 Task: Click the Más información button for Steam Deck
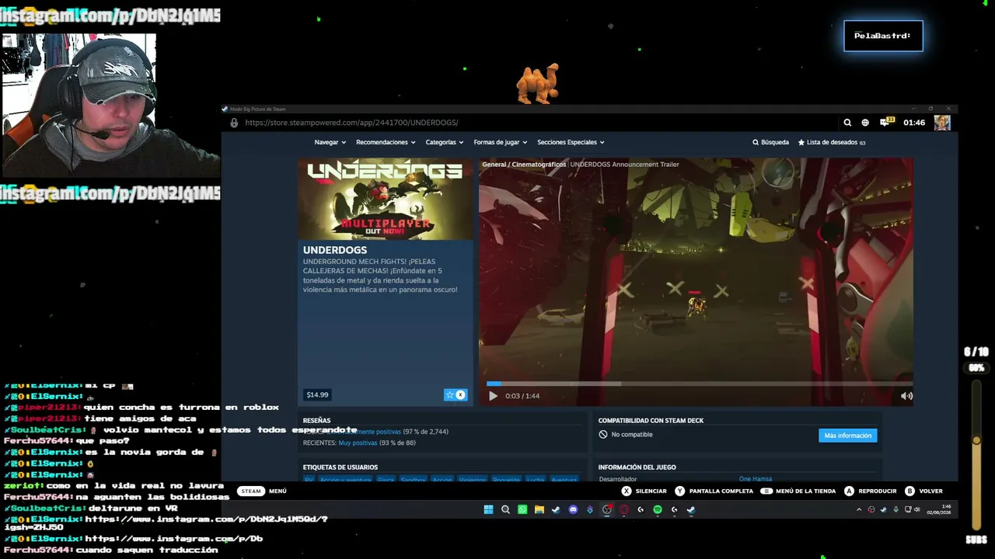click(x=847, y=436)
